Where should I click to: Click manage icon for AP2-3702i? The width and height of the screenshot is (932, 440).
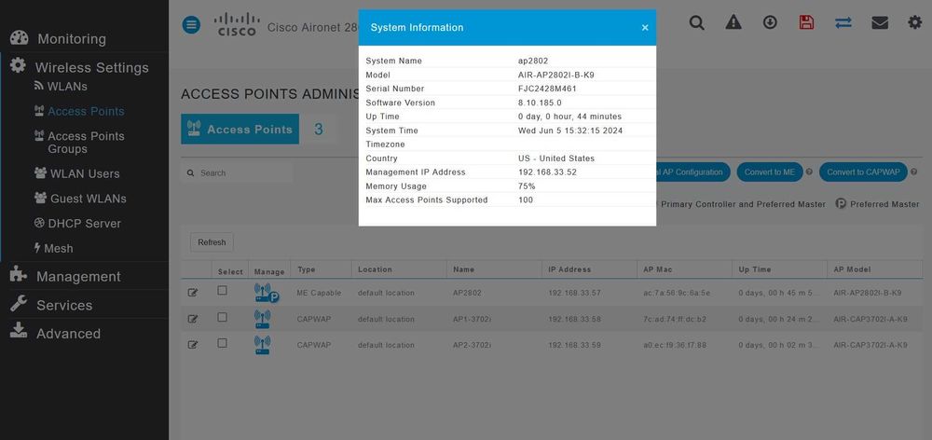tap(262, 345)
